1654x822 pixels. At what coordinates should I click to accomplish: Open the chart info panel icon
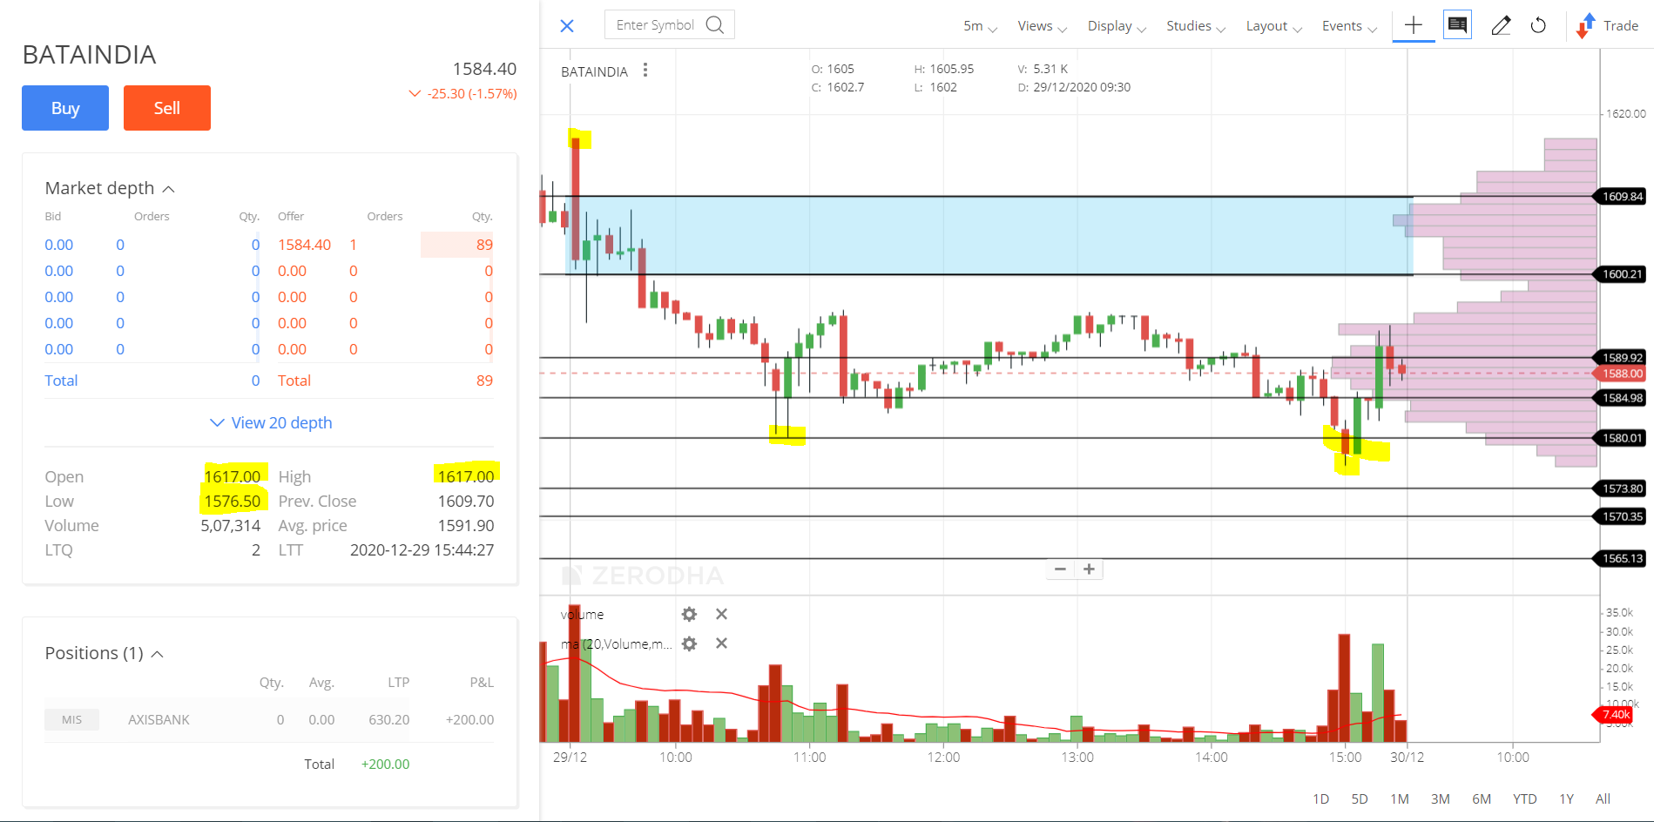tap(1457, 24)
